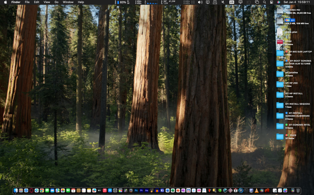Open Control Center in menu bar
Image resolution: width=314 pixels, height=195 pixels.
tap(272, 2)
